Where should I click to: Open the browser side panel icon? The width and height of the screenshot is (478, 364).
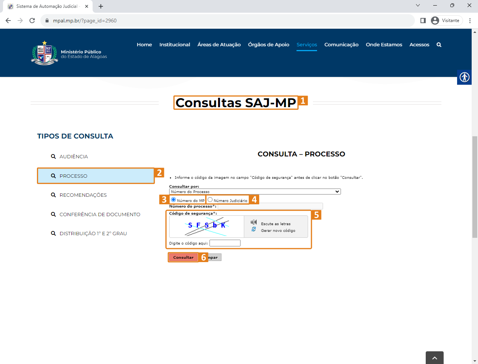[423, 21]
